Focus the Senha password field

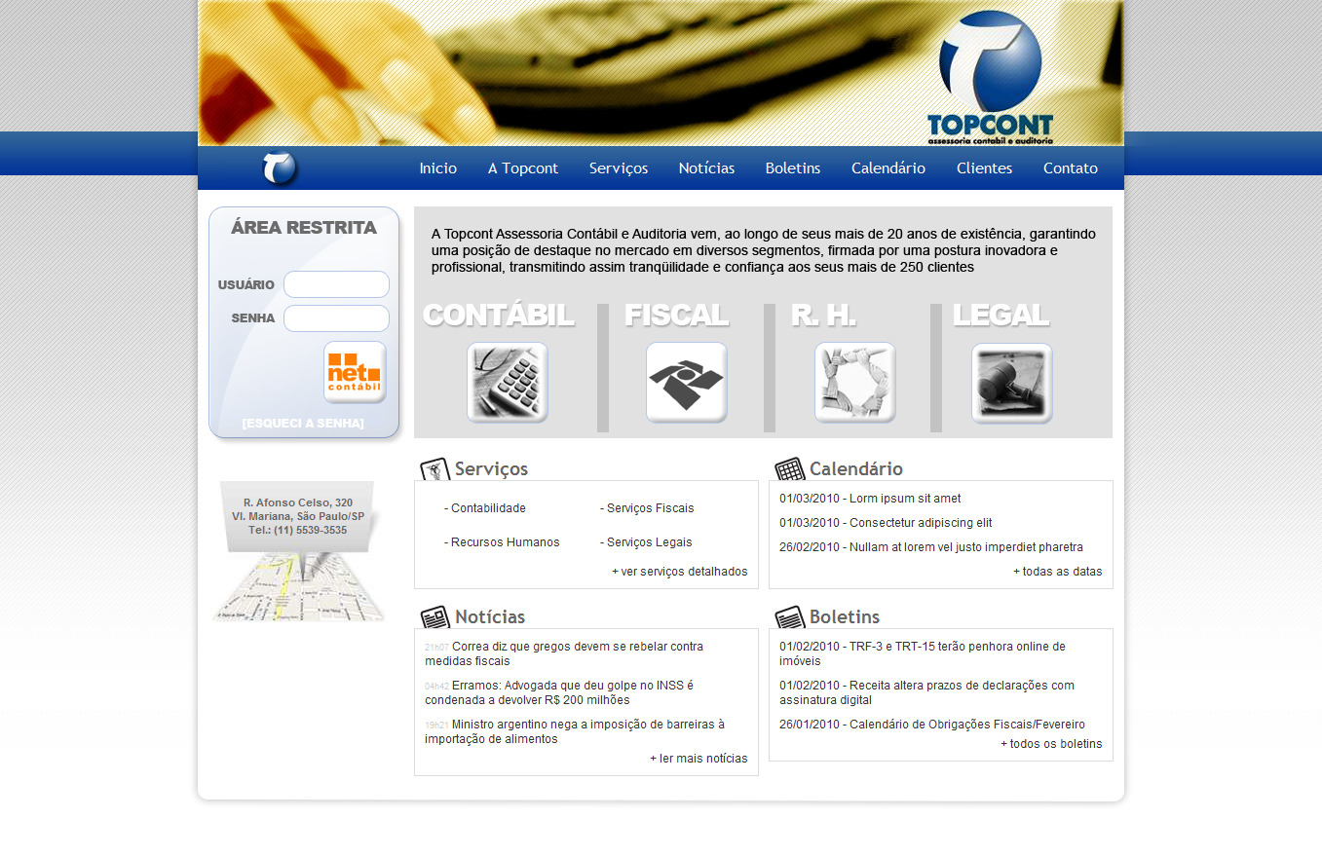point(336,318)
